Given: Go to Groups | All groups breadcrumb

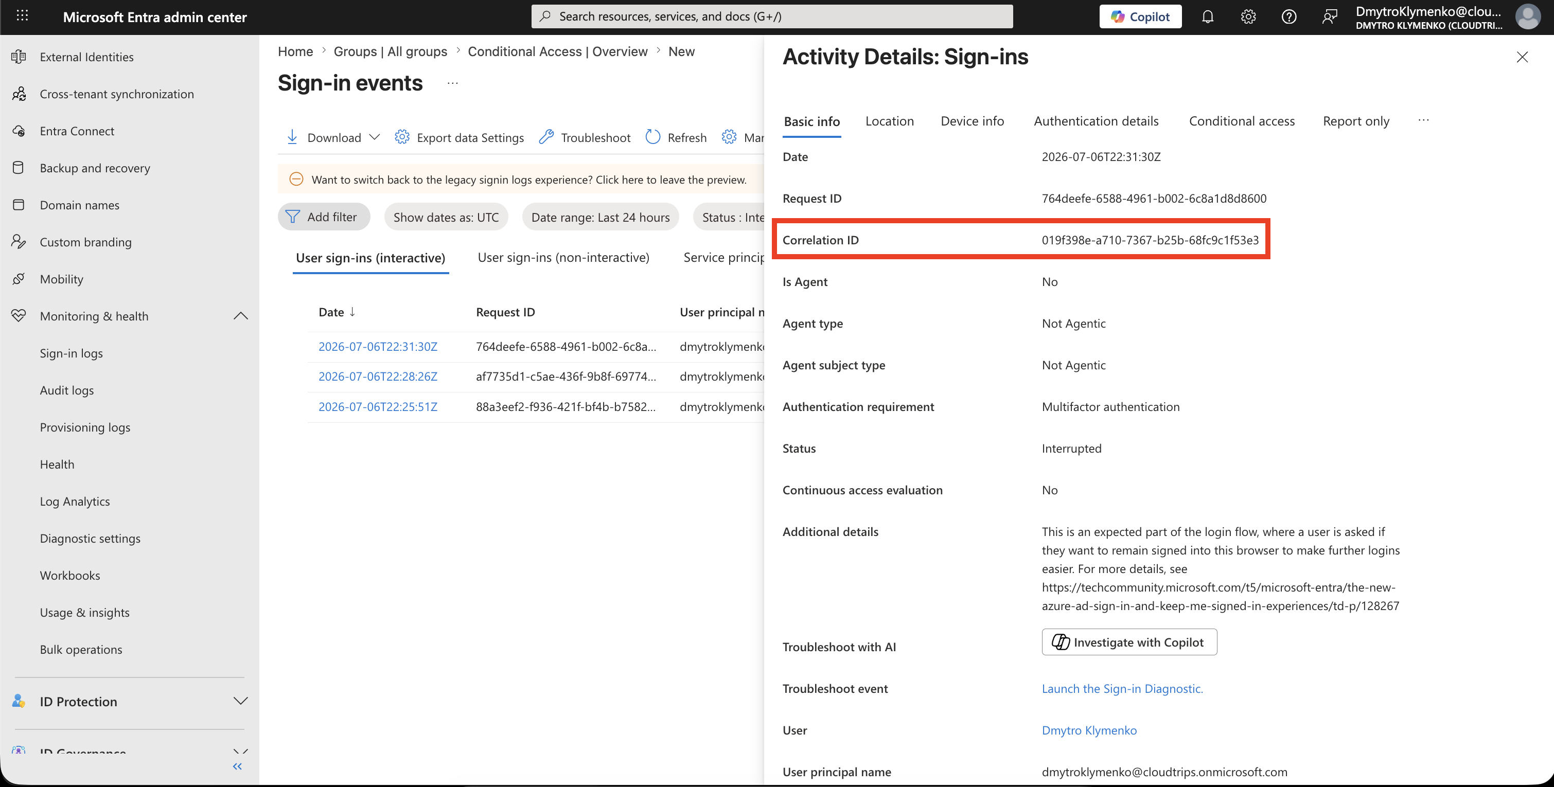Looking at the screenshot, I should (391, 51).
